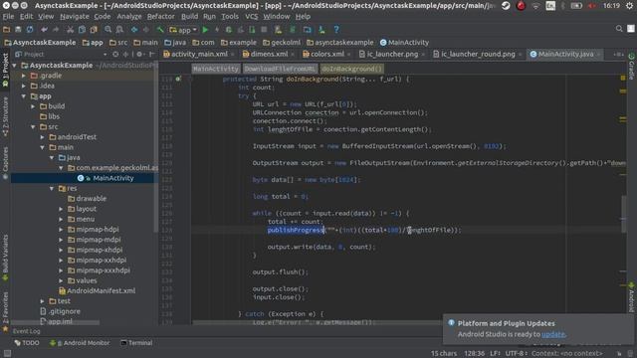Expand the .gradle folder
The width and height of the screenshot is (637, 358).
coord(24,76)
